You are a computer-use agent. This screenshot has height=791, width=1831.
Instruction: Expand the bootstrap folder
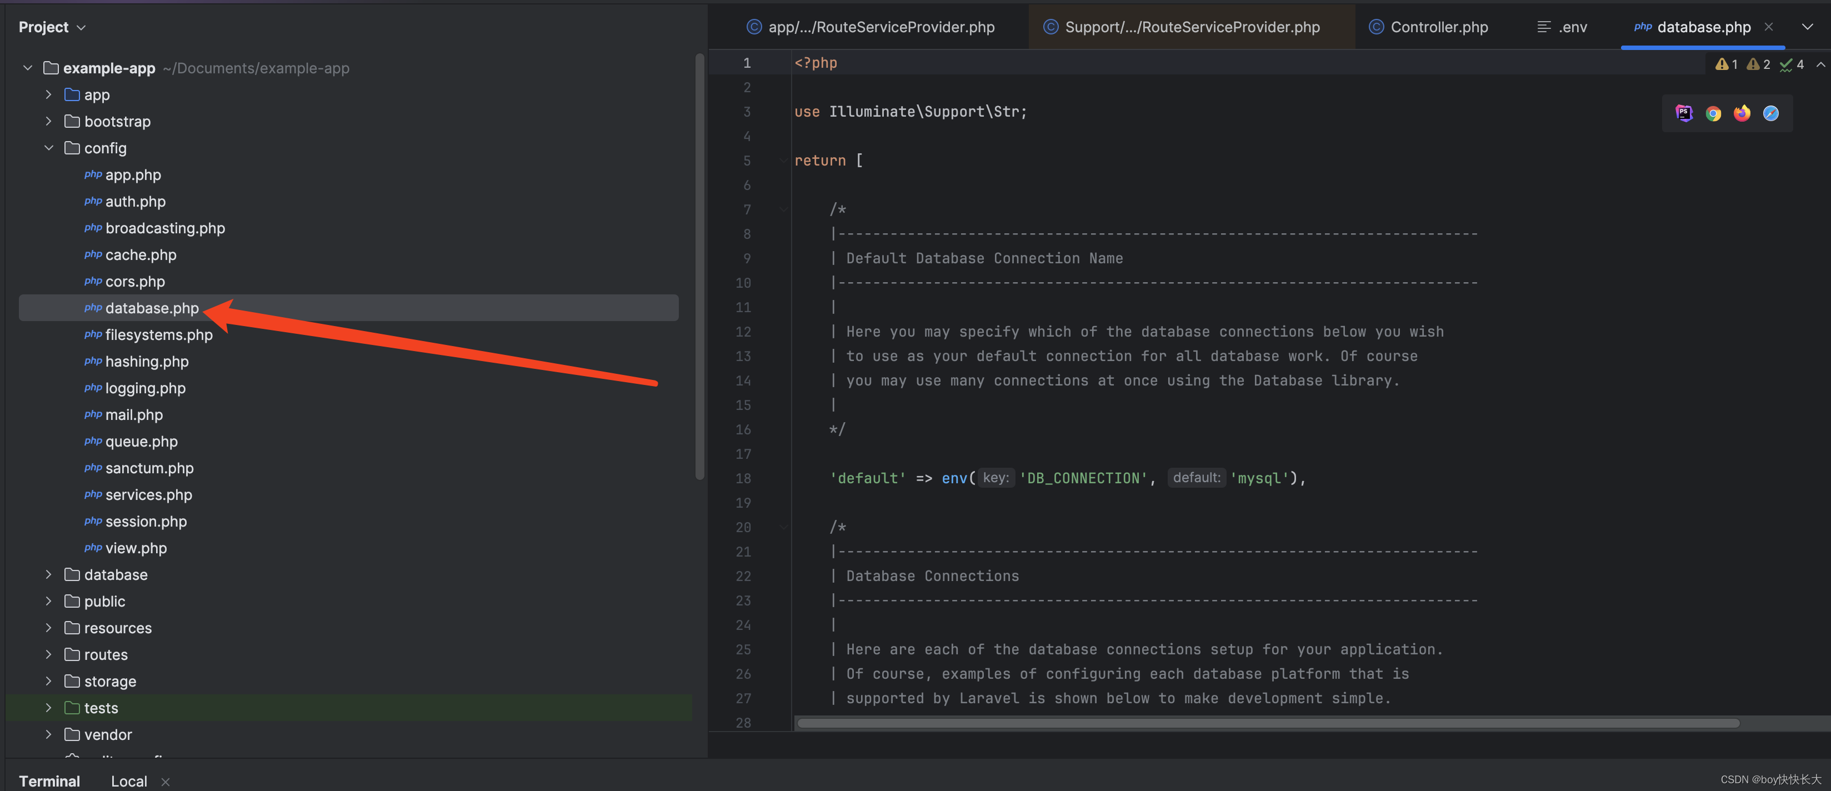point(48,122)
